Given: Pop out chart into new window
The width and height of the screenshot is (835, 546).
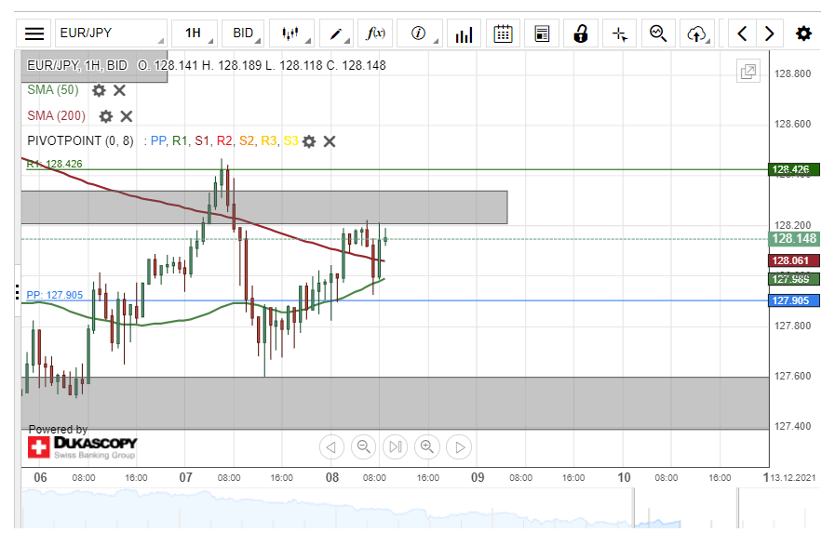Looking at the screenshot, I should pyautogui.click(x=747, y=72).
